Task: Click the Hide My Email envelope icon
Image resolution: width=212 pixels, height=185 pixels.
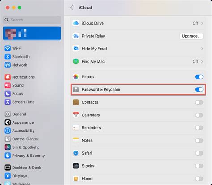Action: 76,49
